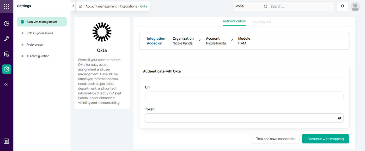The image size is (365, 151).
Task: Click the wrench tools icon in left sidebar
Action: point(7,39)
